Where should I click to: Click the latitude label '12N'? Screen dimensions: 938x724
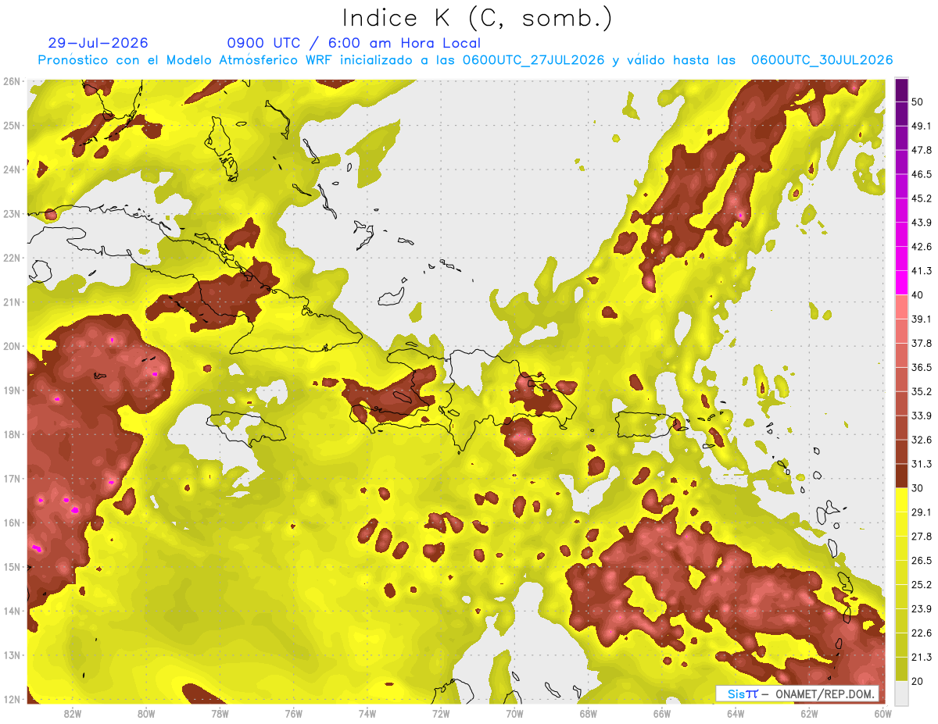tap(12, 699)
